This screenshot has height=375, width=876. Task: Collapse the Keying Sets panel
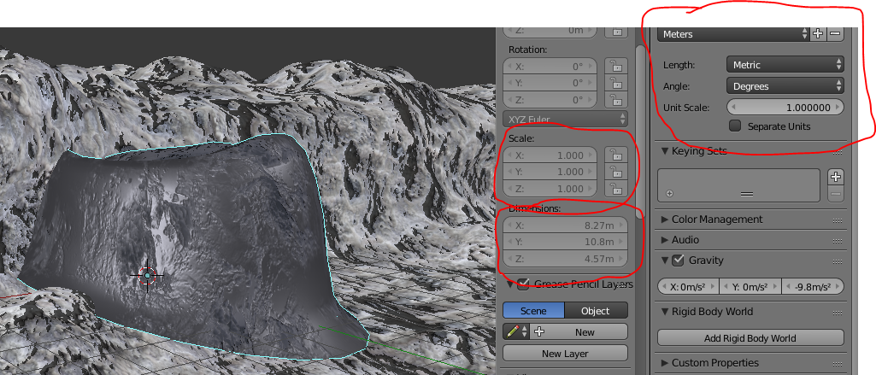(x=665, y=150)
